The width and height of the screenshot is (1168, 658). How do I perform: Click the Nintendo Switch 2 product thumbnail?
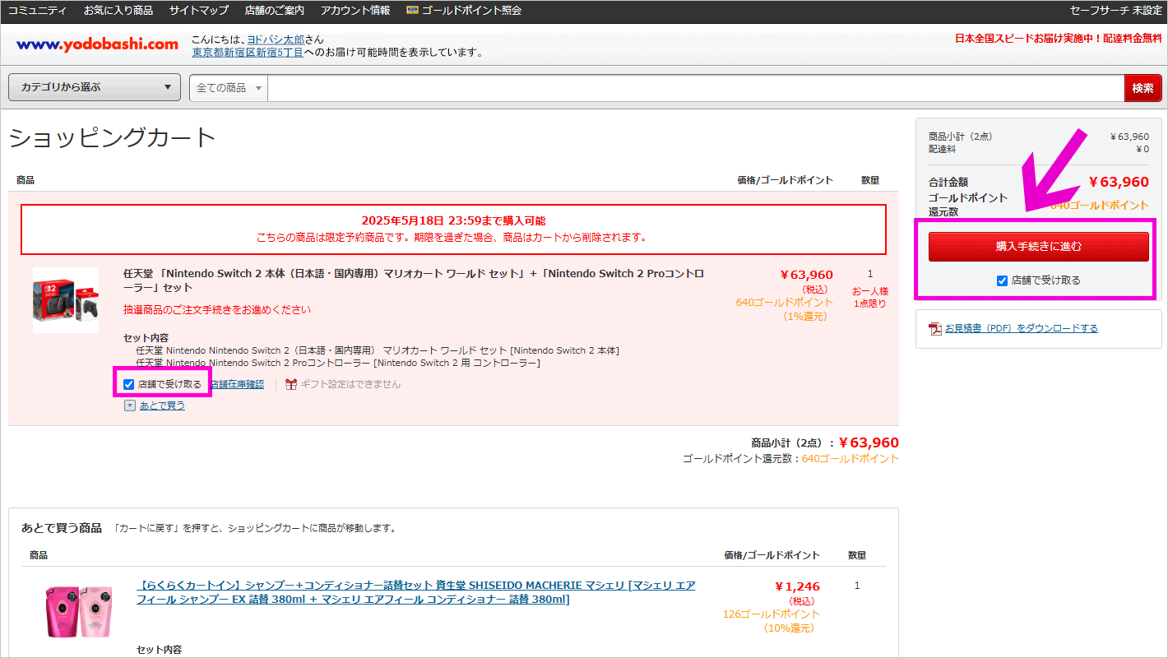(x=66, y=300)
